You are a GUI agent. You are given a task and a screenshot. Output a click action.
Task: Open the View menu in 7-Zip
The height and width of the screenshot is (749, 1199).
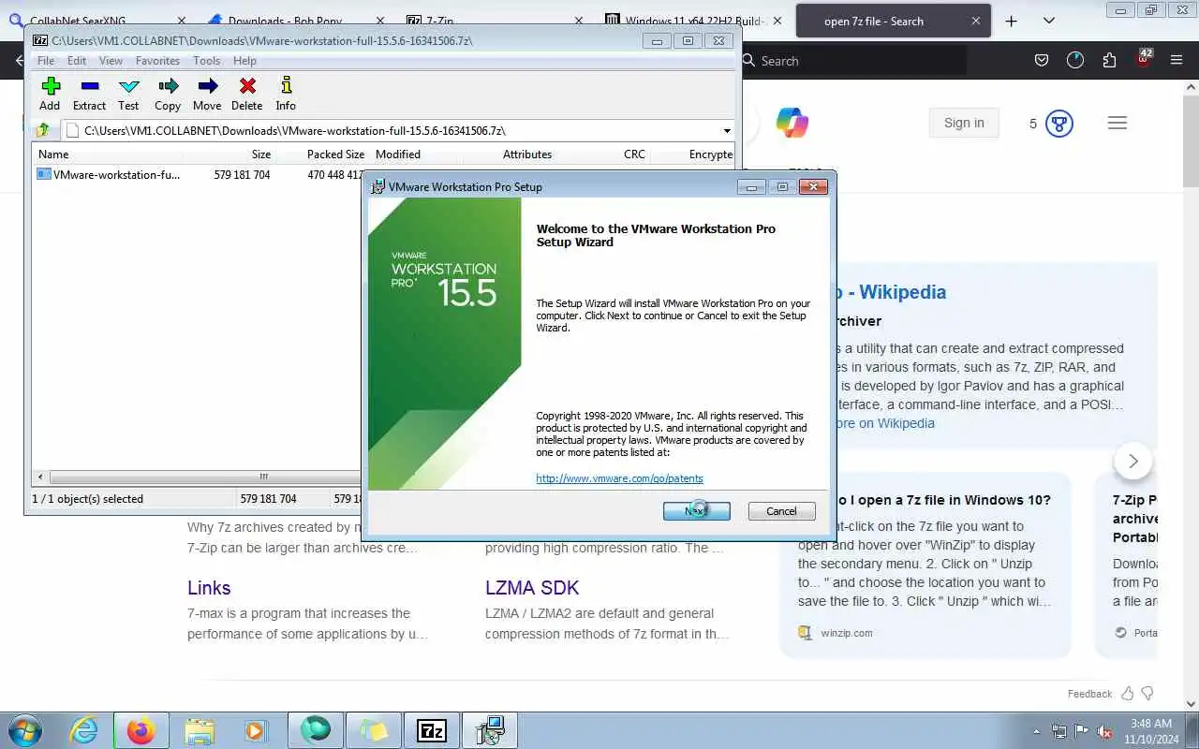pos(111,61)
